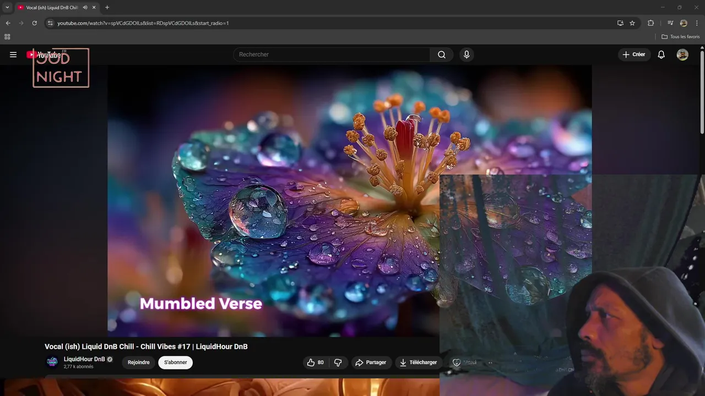Open the browser extensions puzzle icon
The image size is (705, 396).
point(650,23)
